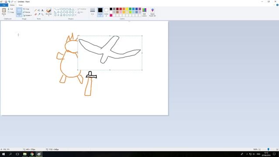
Task: Open Customize Quick Access Toolbar dropdown
Action: (15, 2)
